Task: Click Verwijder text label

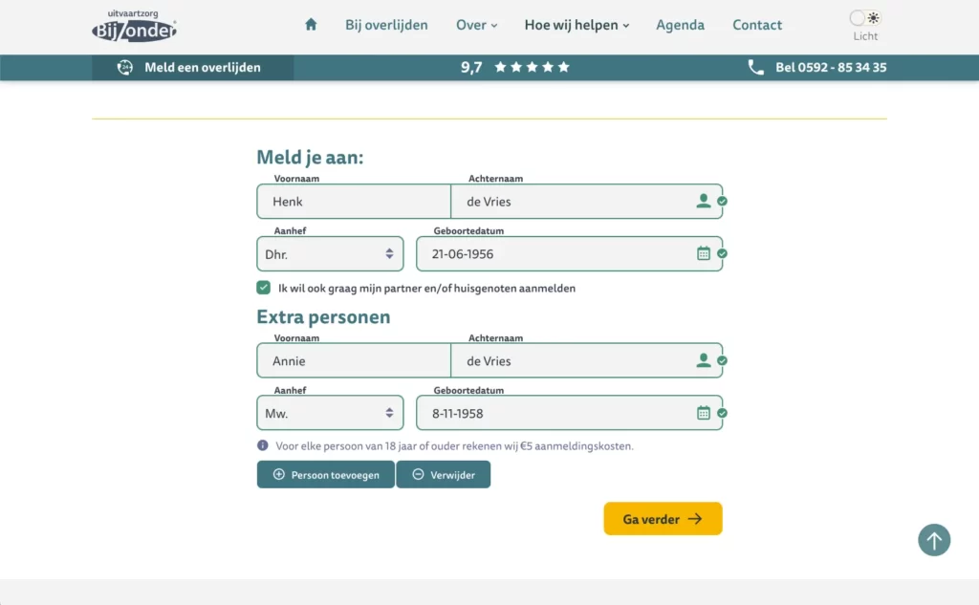Action: pos(452,475)
